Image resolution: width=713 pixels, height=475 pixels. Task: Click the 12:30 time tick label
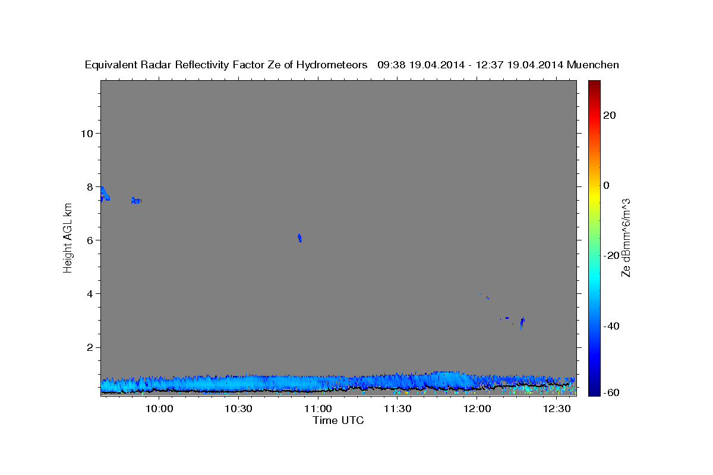point(556,409)
